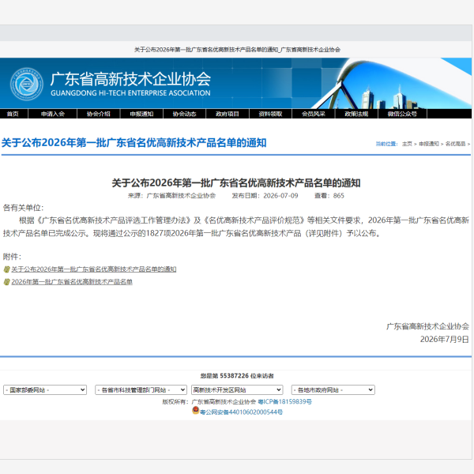Click the centered bold article title
The width and height of the screenshot is (474, 474).
(236, 183)
